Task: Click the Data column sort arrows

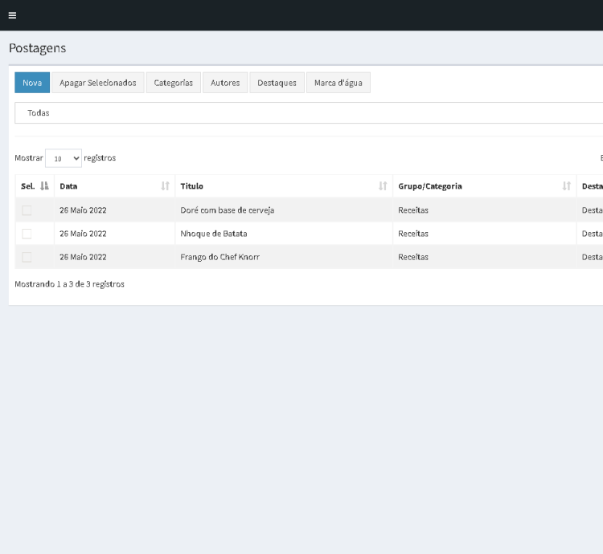Action: (165, 186)
